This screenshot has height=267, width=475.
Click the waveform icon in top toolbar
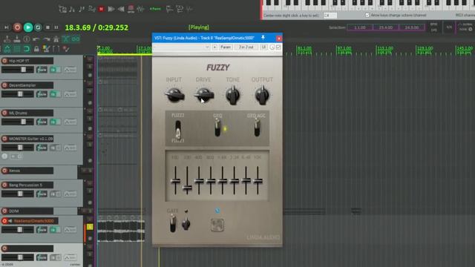140,9
